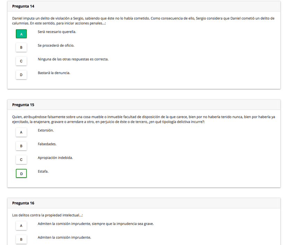
Task: Click the 'Estafa.' answer label
Action: coord(43,171)
